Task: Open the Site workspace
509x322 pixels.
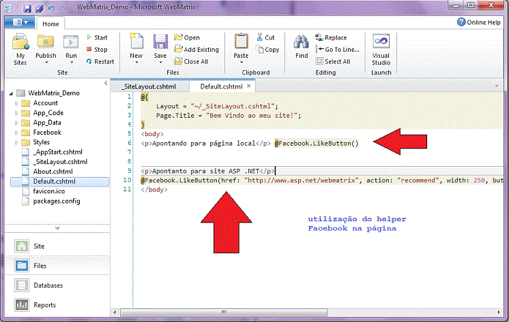Action: pos(57,246)
